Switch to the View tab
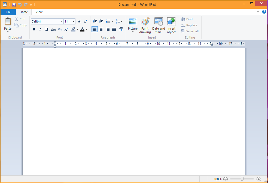268x183 pixels. [x=39, y=12]
